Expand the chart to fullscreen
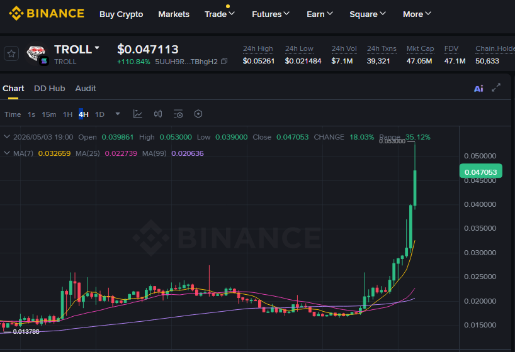Image resolution: width=515 pixels, height=352 pixels. pyautogui.click(x=496, y=87)
